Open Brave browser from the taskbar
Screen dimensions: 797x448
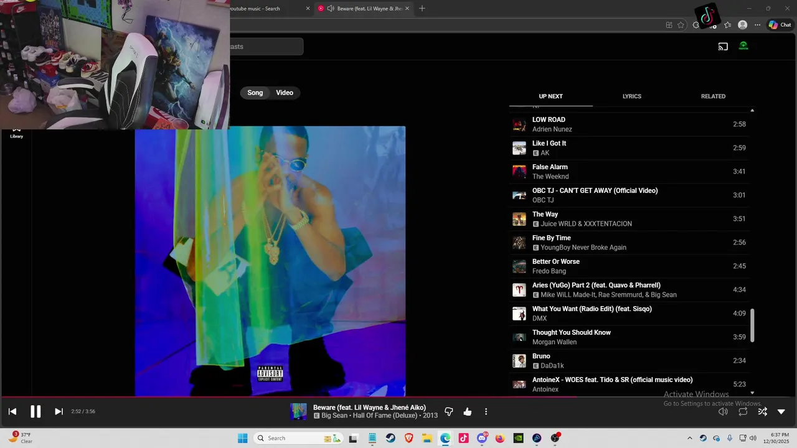[408, 438]
